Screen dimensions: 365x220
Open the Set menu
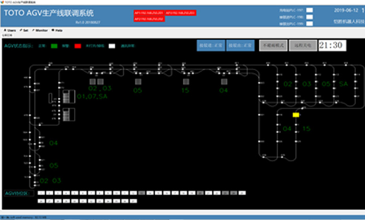24,30
